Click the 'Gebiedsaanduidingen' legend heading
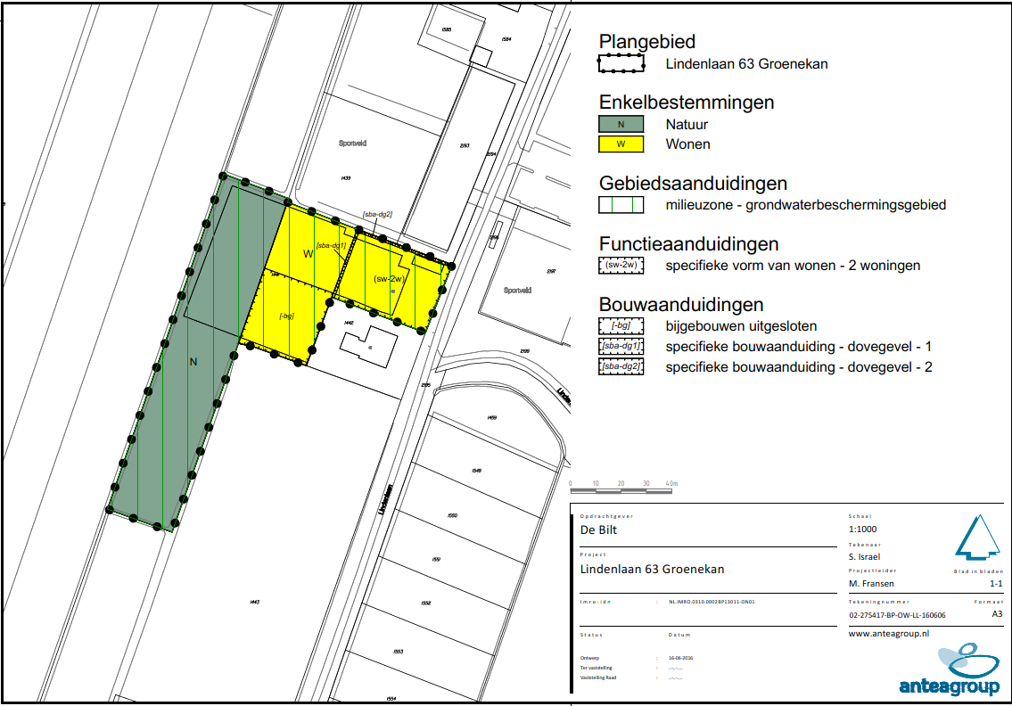The image size is (1012, 706). point(693,184)
